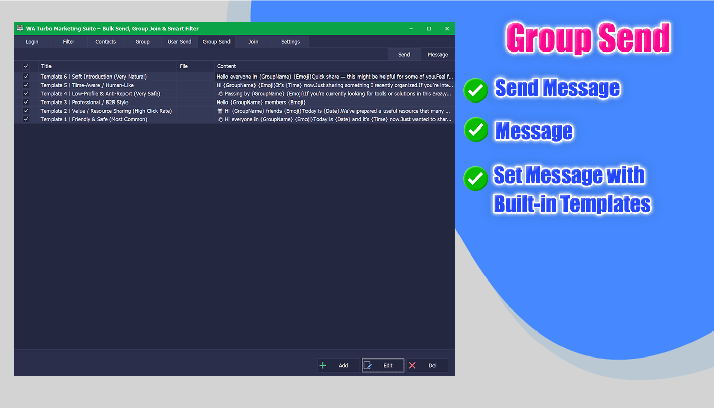Open the Login tab

[x=32, y=42]
